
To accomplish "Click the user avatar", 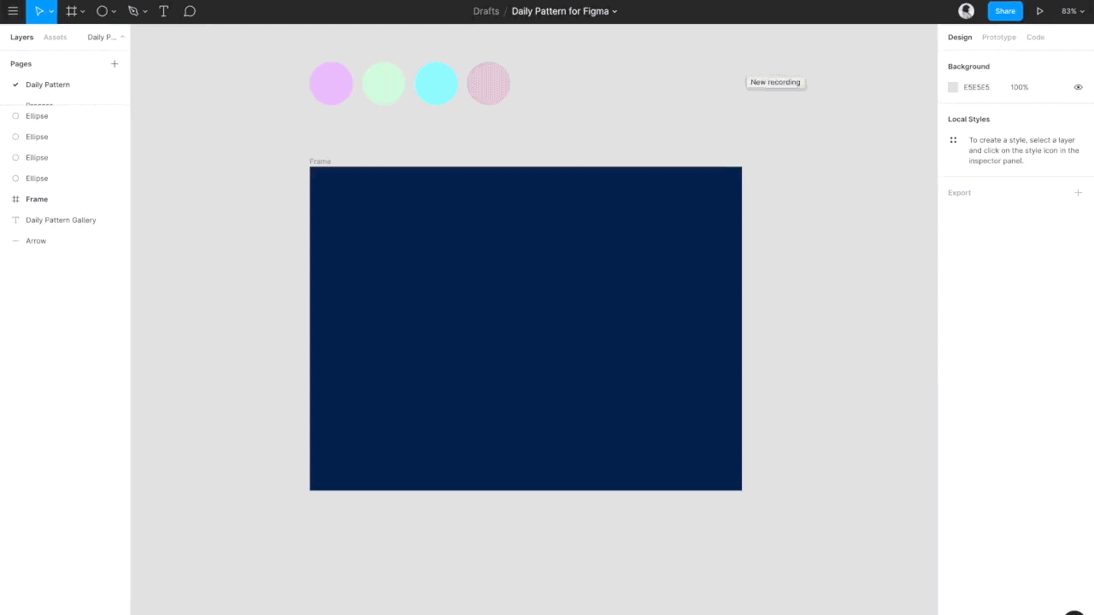I will click(967, 11).
